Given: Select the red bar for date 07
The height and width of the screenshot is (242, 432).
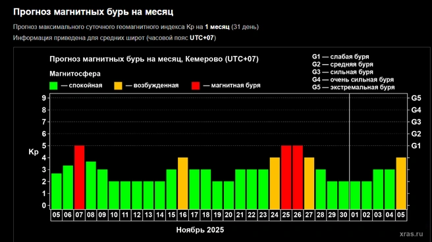Looking at the screenshot, I should pyautogui.click(x=79, y=178).
